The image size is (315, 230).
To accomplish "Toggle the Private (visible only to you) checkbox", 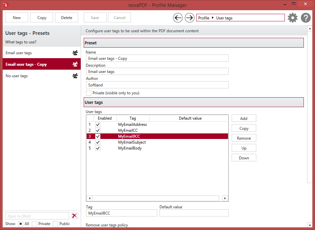I will pyautogui.click(x=88, y=93).
